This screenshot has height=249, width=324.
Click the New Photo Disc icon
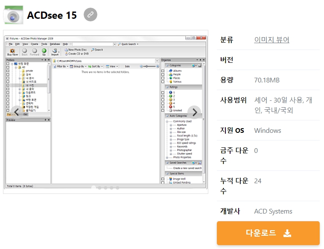[66, 50]
